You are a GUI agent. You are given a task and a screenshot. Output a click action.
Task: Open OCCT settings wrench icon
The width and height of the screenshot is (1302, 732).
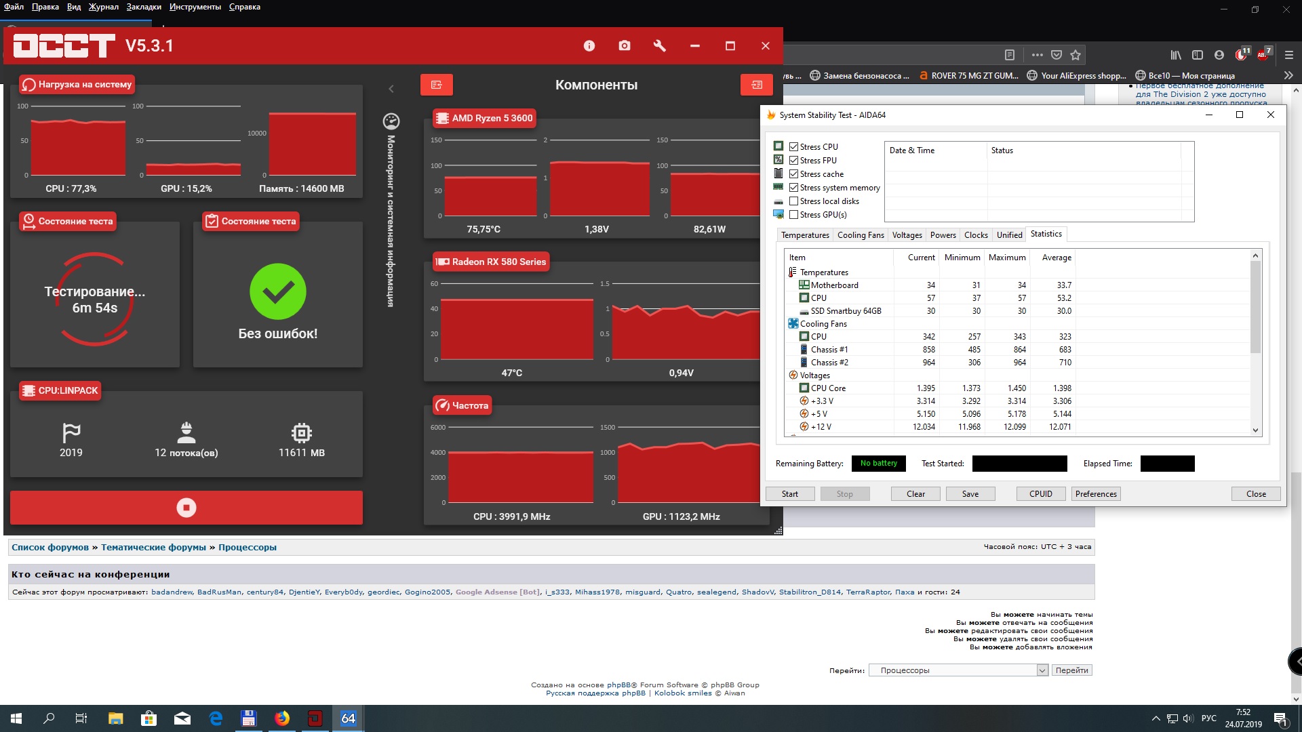(x=659, y=46)
